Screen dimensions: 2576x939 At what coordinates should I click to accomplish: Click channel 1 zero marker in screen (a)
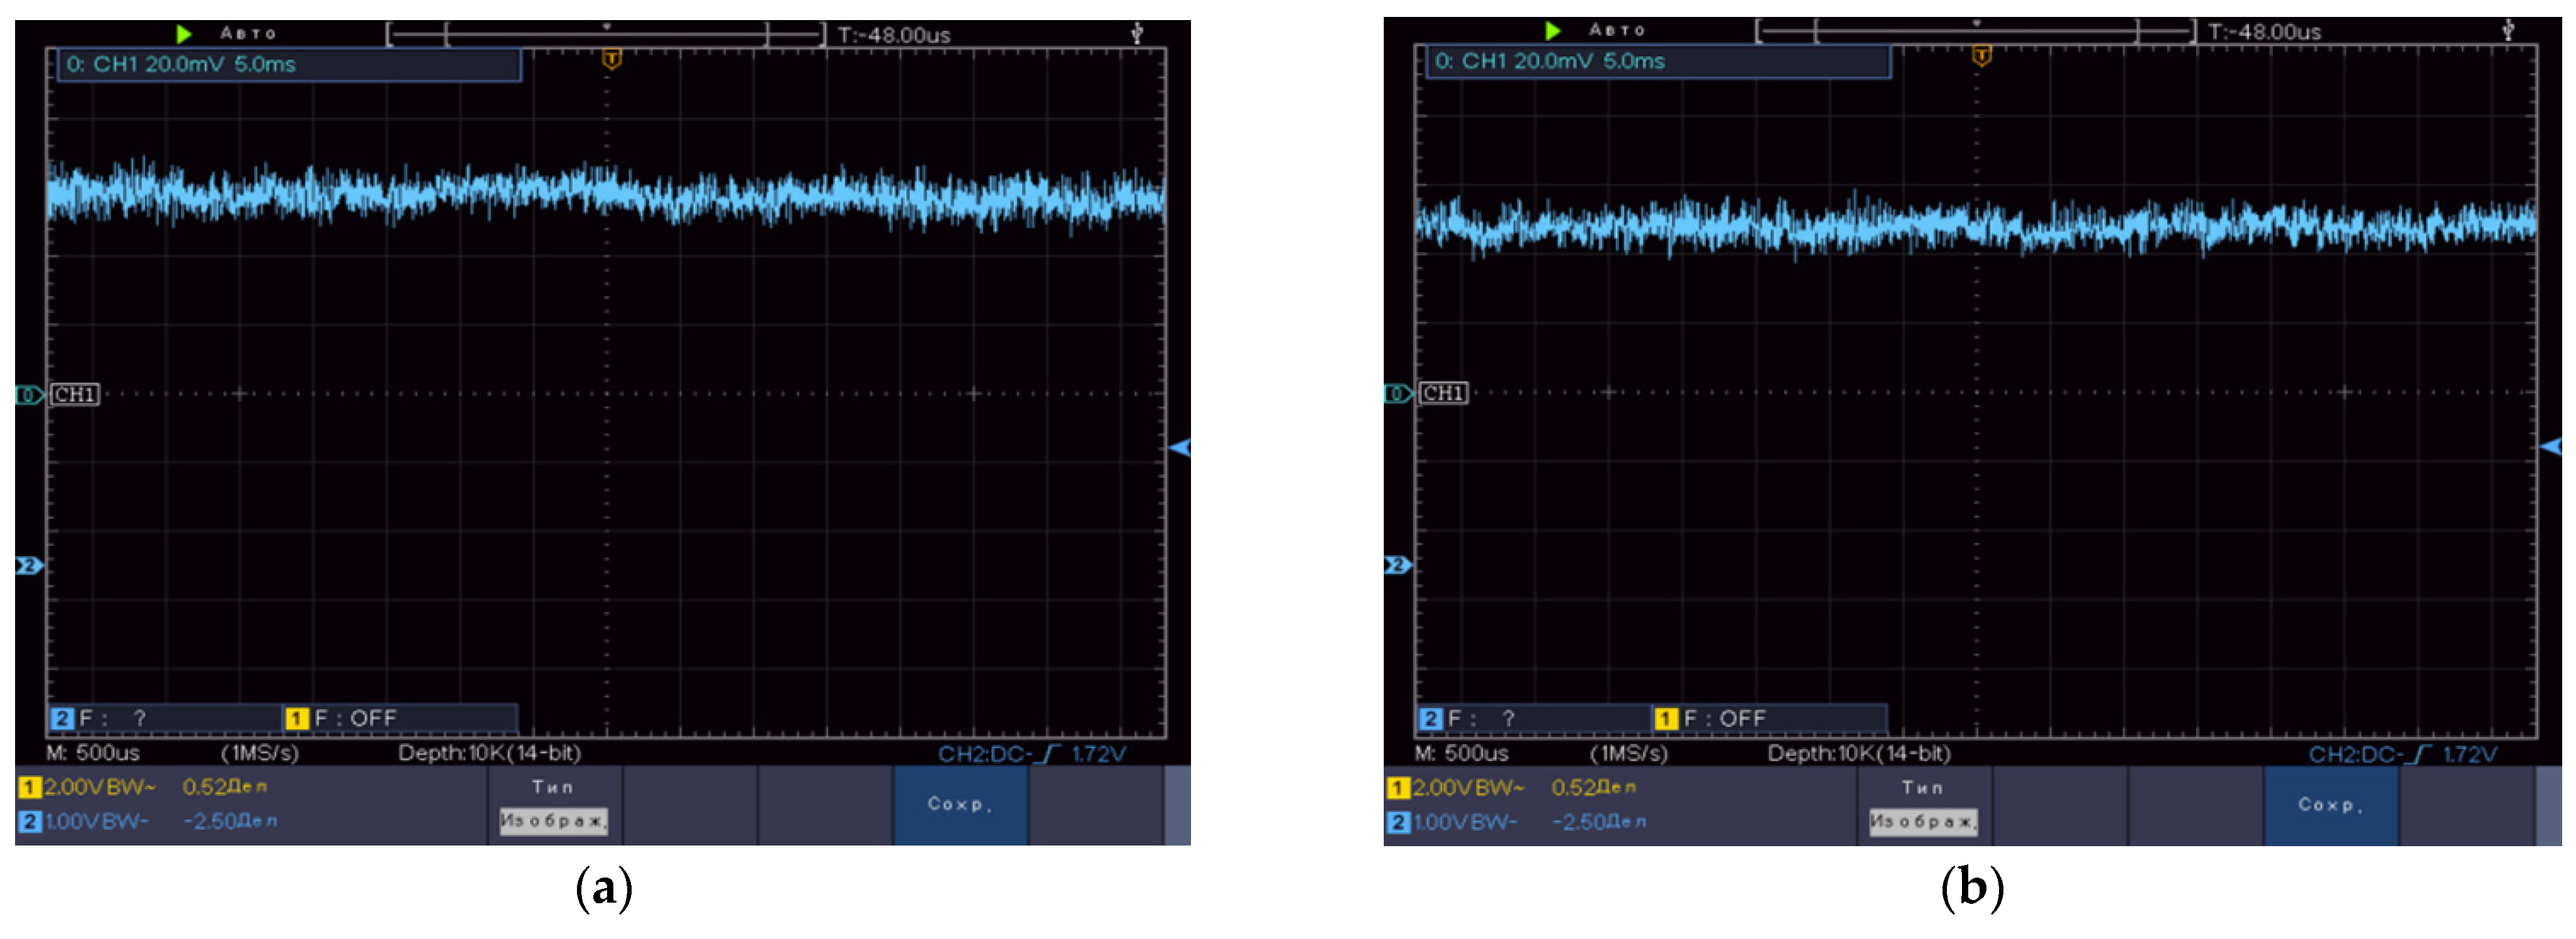tap(29, 396)
